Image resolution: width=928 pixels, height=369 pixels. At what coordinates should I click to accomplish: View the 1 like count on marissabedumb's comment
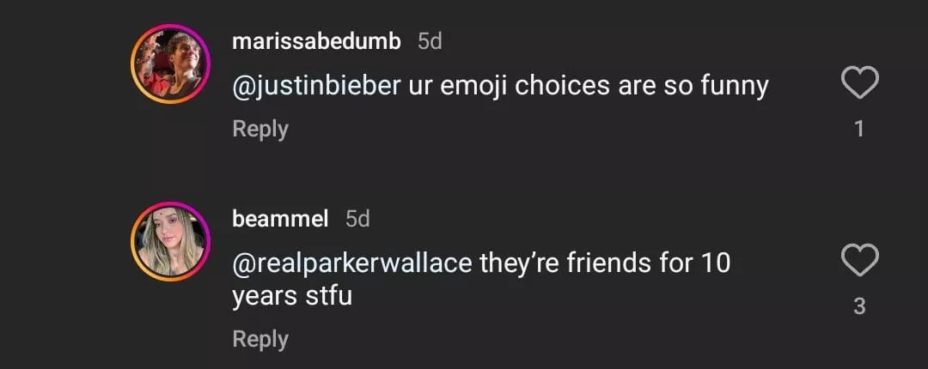(858, 130)
